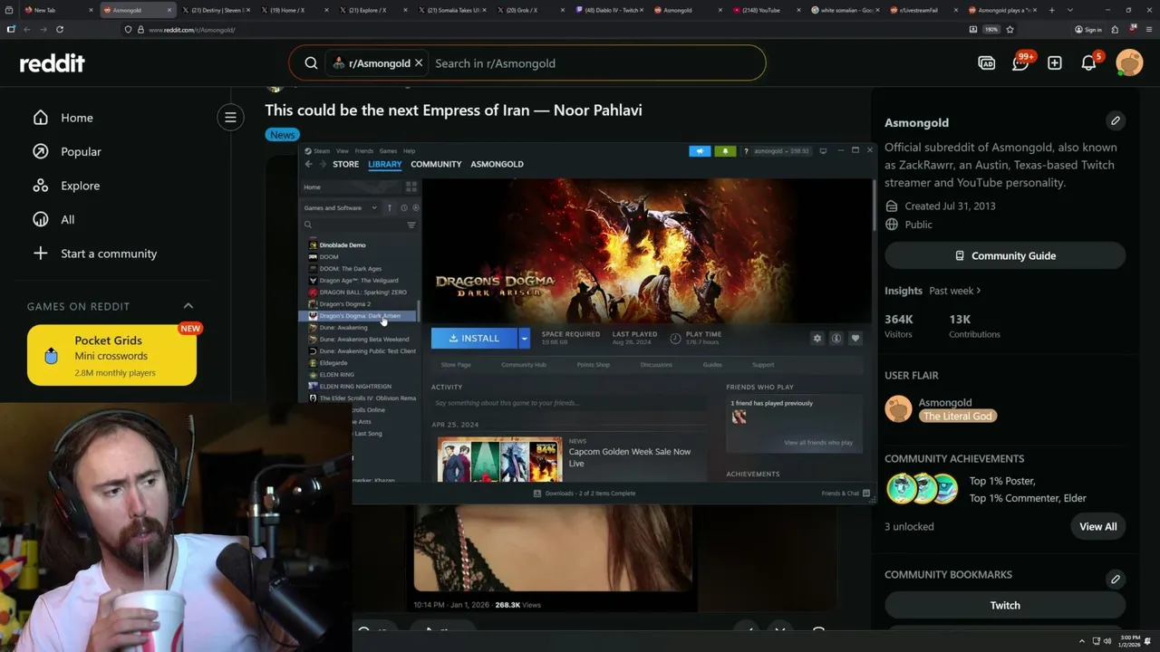
Task: Open the Reddit logo home link
Action: [53, 63]
